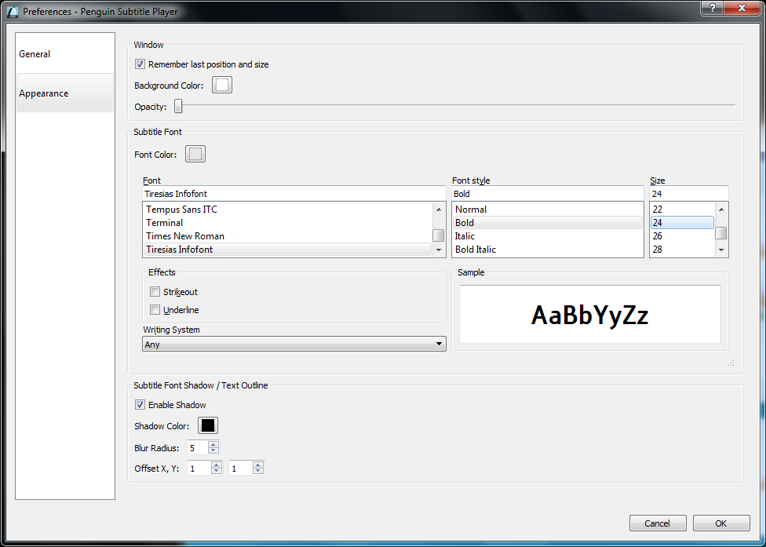Image resolution: width=766 pixels, height=547 pixels.
Task: Adjust the window Opacity slider
Action: coord(178,106)
